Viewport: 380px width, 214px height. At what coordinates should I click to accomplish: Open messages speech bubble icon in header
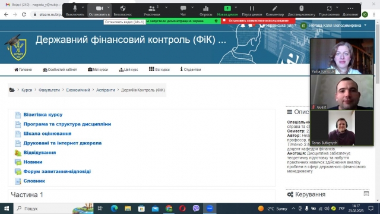click(x=251, y=26)
